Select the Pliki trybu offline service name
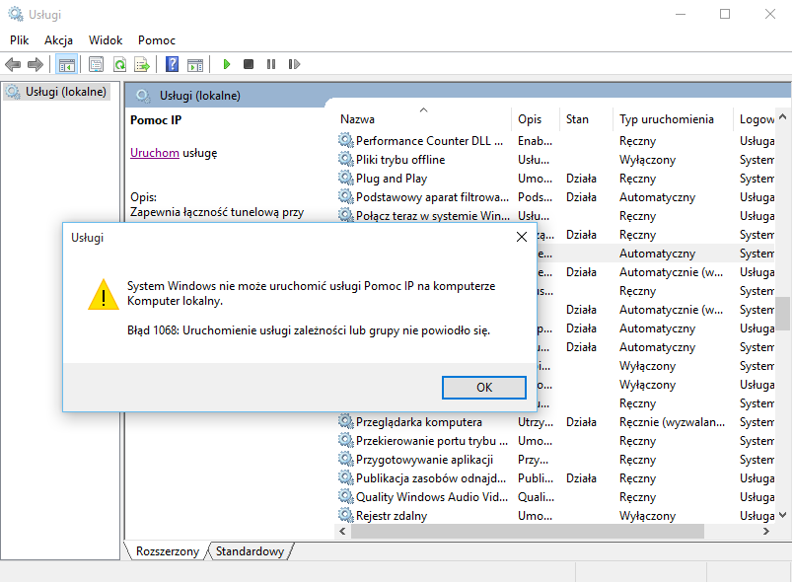Image resolution: width=794 pixels, height=583 pixels. tap(400, 160)
